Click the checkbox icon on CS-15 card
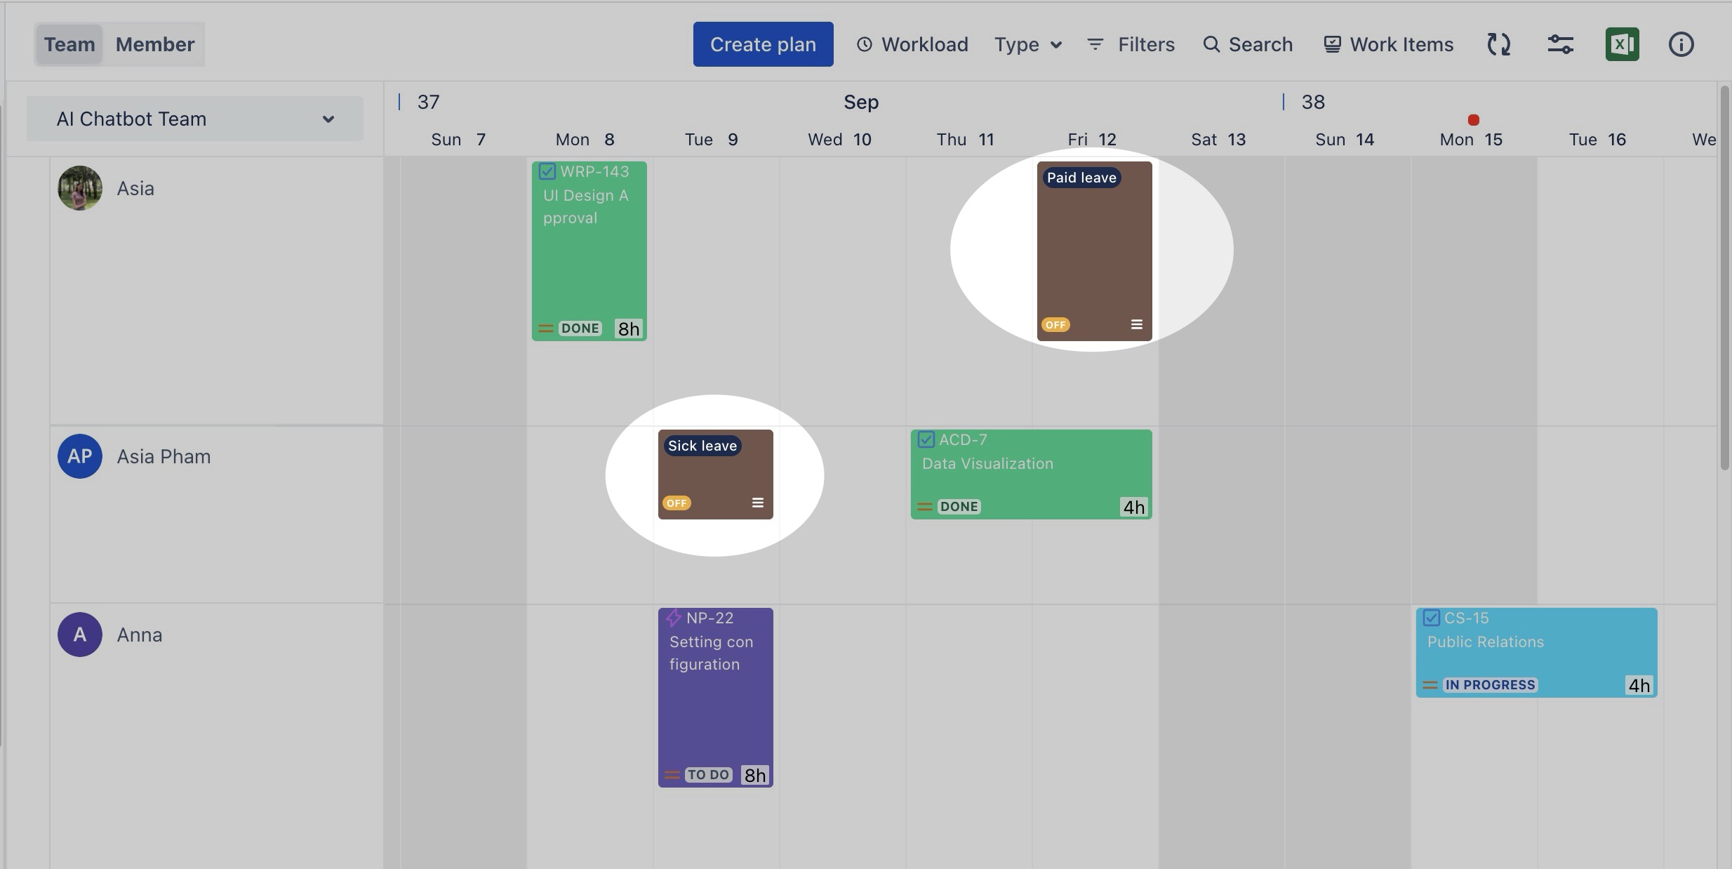The height and width of the screenshot is (869, 1732). pyautogui.click(x=1432, y=618)
